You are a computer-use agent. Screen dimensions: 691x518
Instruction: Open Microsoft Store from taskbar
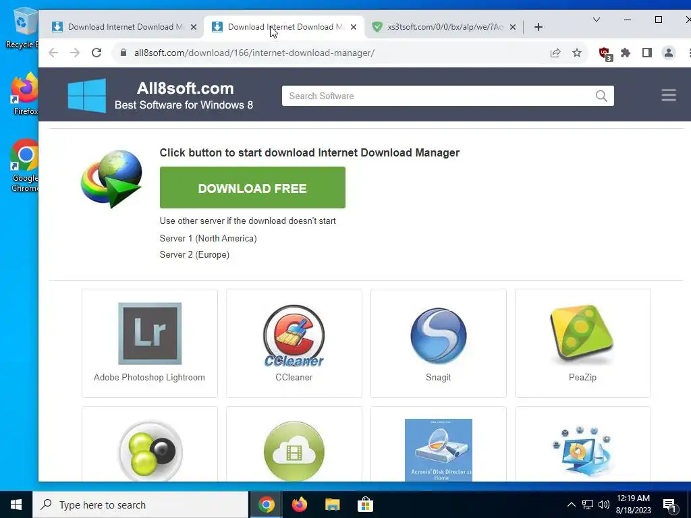pos(365,505)
